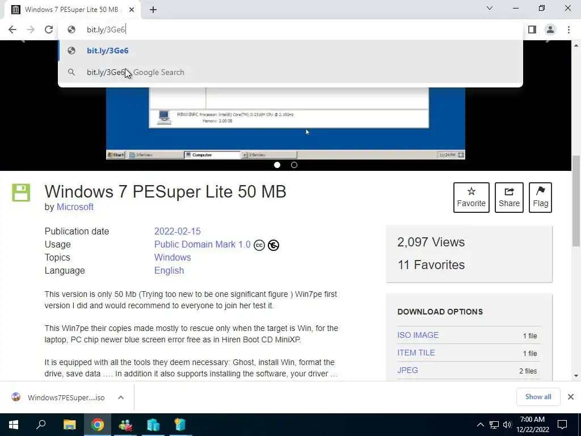Viewport: 581px width, 436px height.
Task: Open JPEG download option
Action: click(407, 370)
